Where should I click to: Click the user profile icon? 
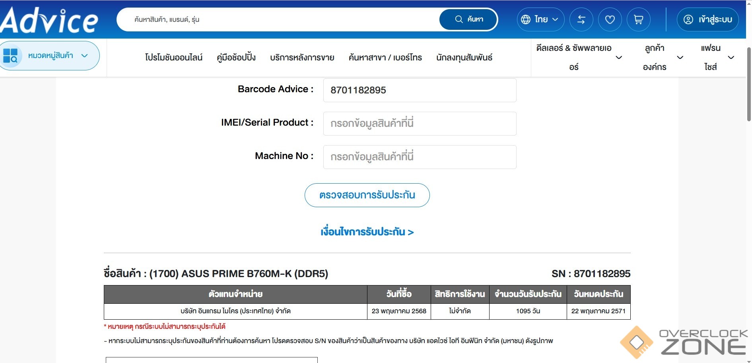[688, 19]
